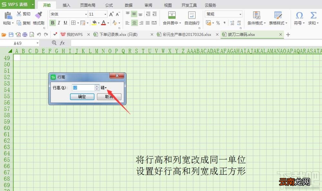Decrease indent icon

click(x=148, y=14)
